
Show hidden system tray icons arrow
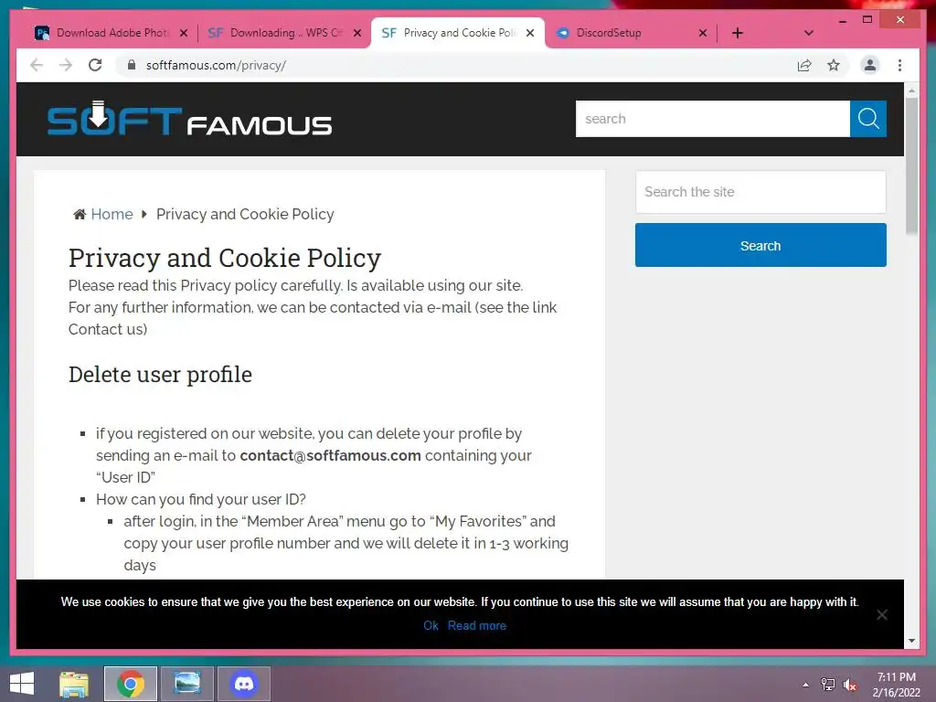[806, 684]
